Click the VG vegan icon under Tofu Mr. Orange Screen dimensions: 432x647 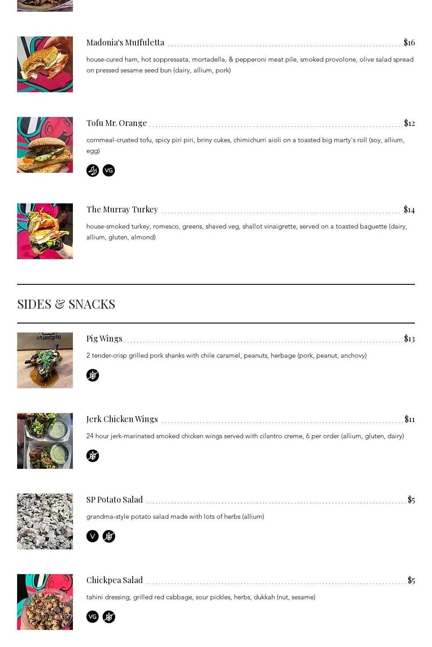coord(109,171)
